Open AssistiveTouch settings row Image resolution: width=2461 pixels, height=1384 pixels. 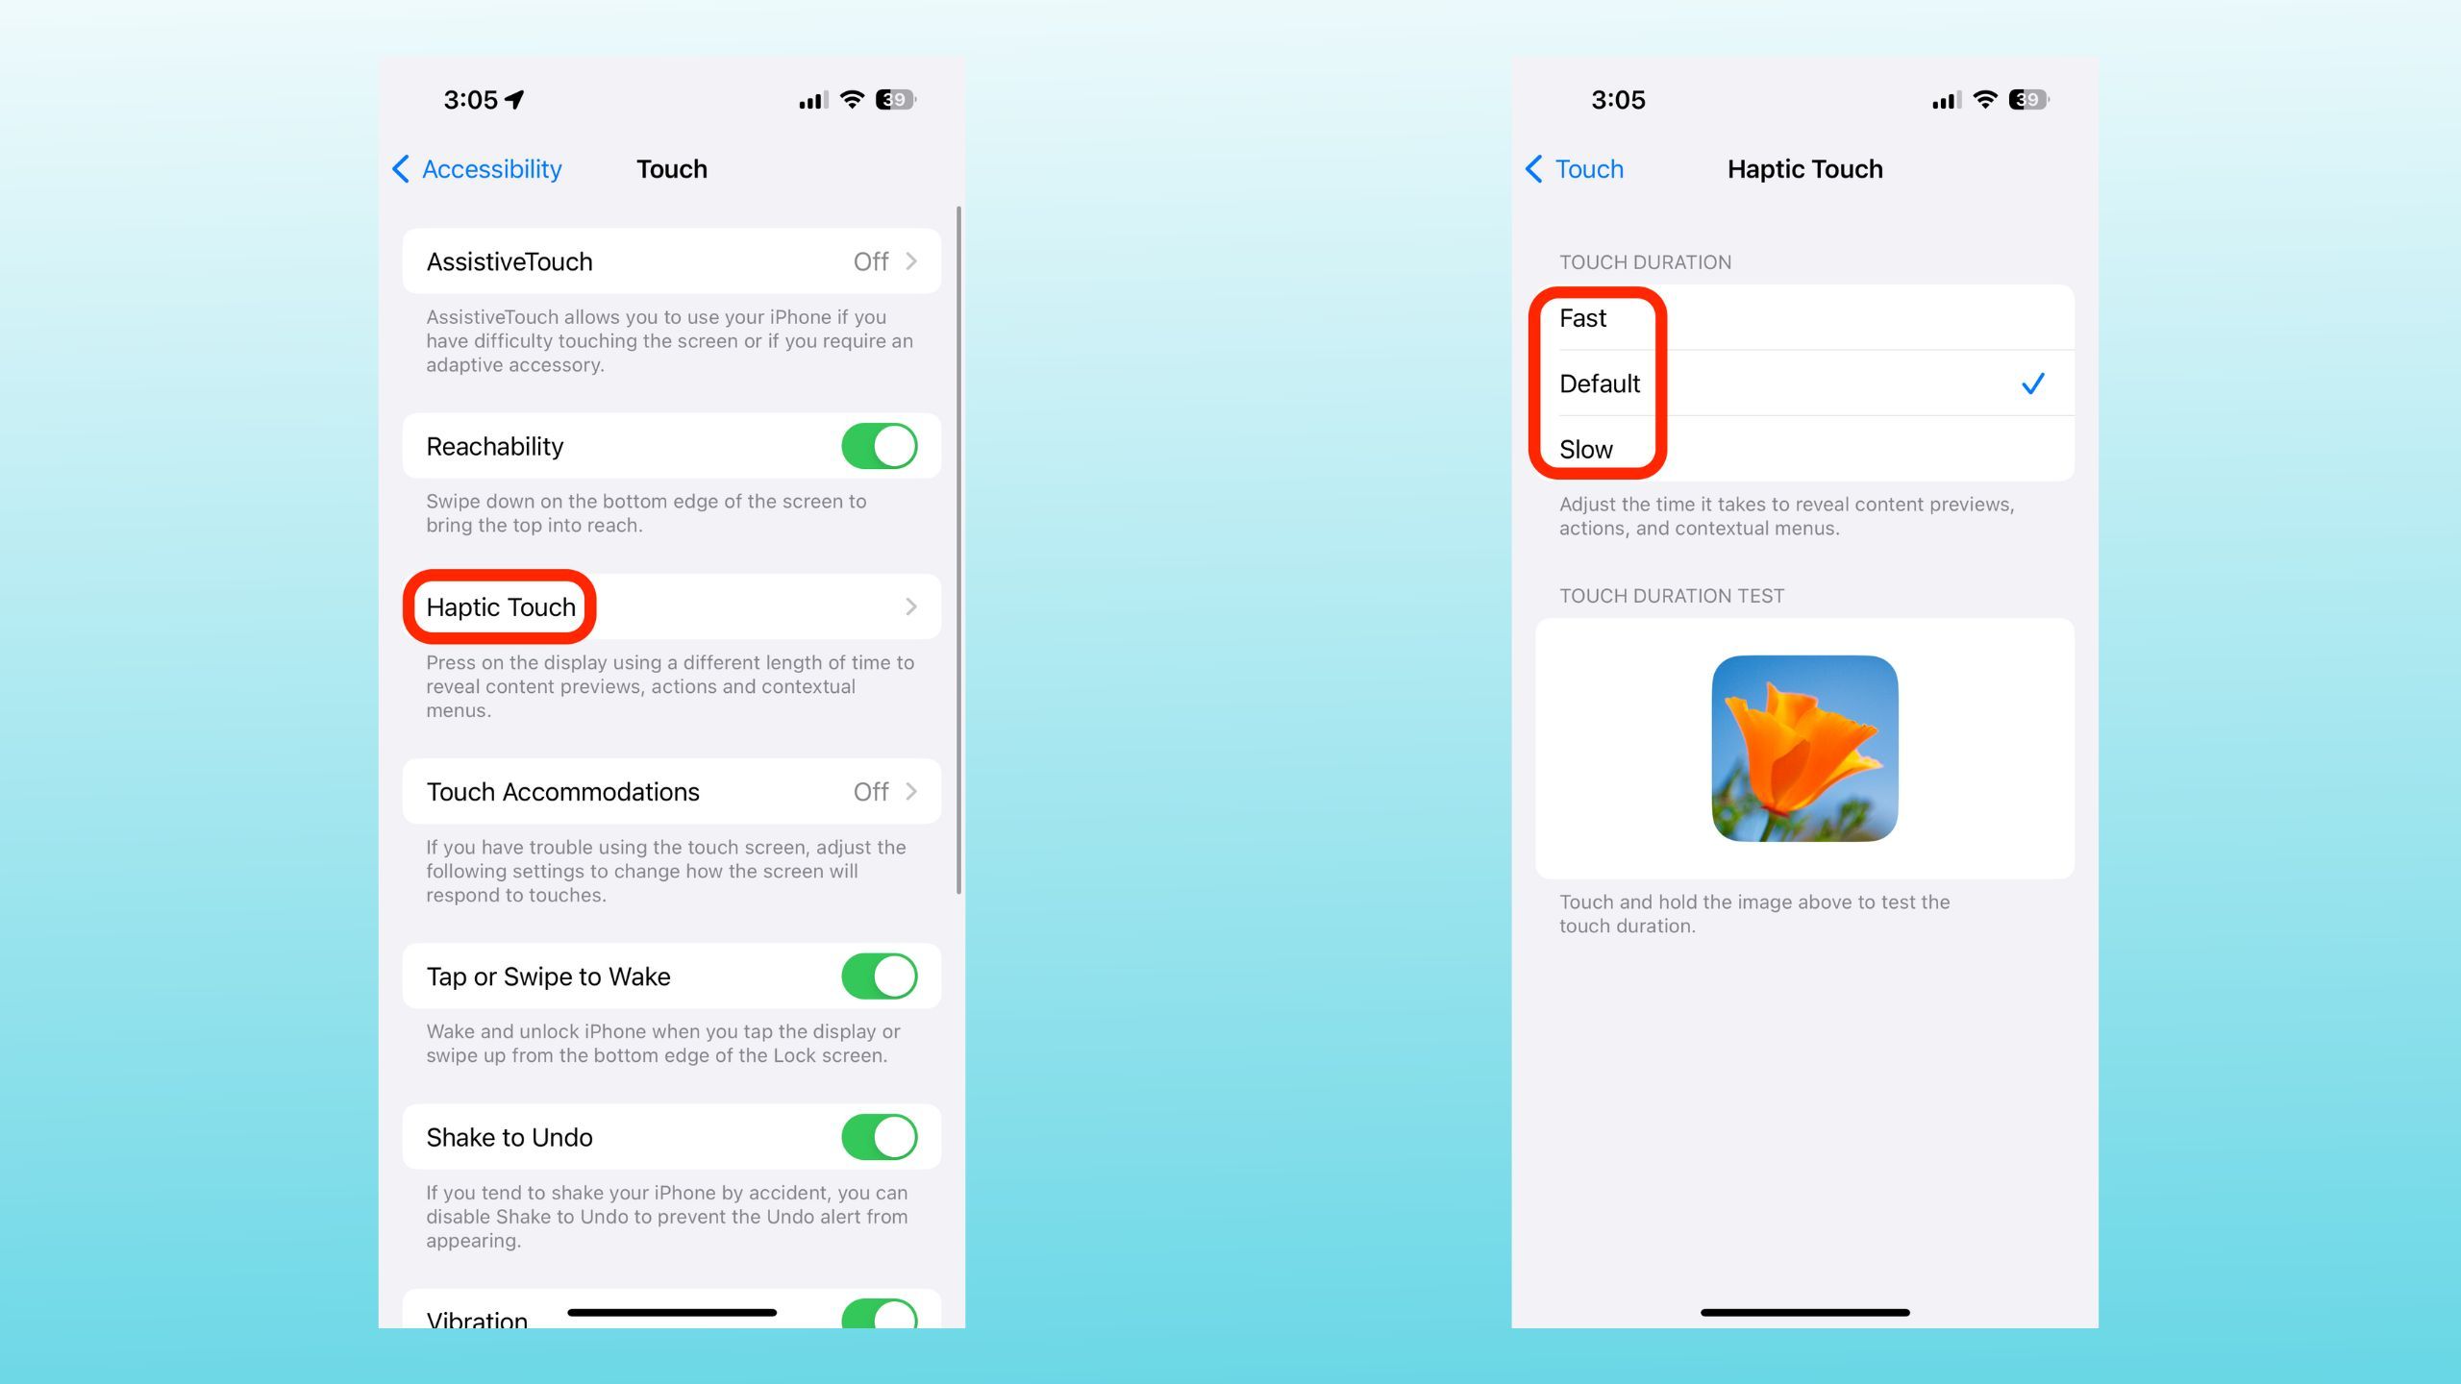tap(671, 260)
